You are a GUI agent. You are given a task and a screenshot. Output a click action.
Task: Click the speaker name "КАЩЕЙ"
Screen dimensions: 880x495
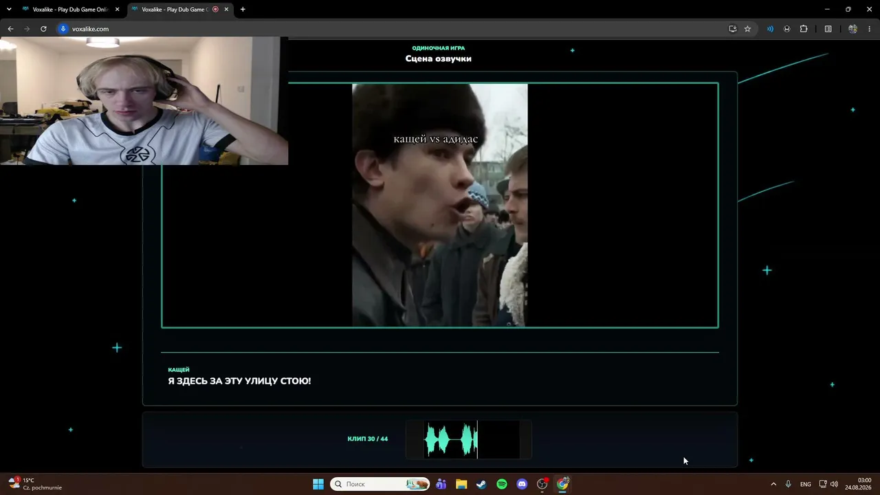pyautogui.click(x=179, y=370)
